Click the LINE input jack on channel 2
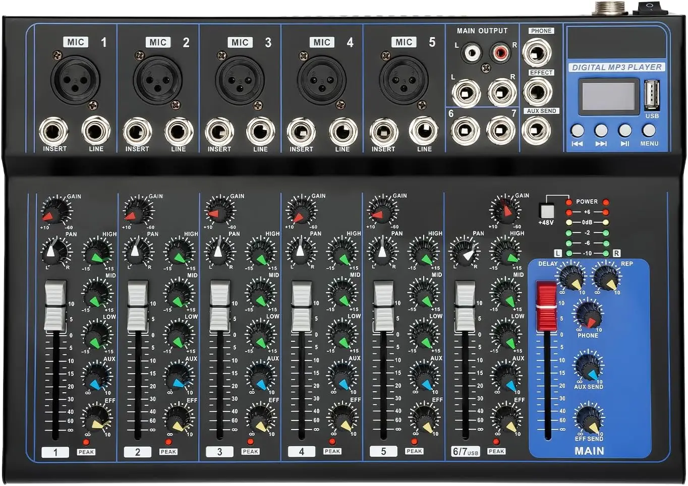Image resolution: width=688 pixels, height=486 pixels. point(178,131)
